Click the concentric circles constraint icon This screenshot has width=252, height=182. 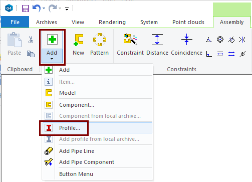click(x=220, y=40)
